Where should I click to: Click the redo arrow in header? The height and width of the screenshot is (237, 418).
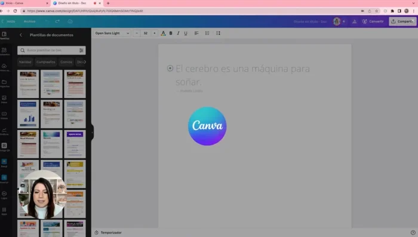[x=57, y=21]
